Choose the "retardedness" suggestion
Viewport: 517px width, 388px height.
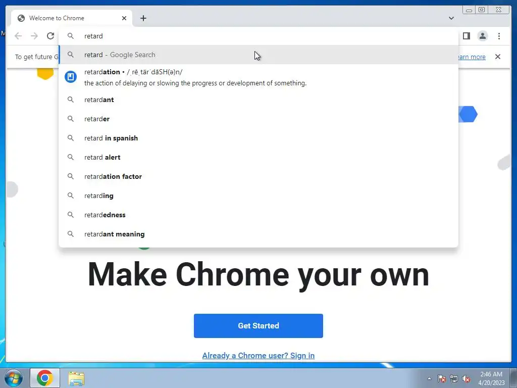[258, 215]
